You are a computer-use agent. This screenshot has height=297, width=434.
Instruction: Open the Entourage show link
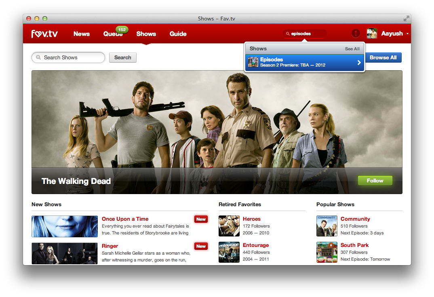coord(256,245)
